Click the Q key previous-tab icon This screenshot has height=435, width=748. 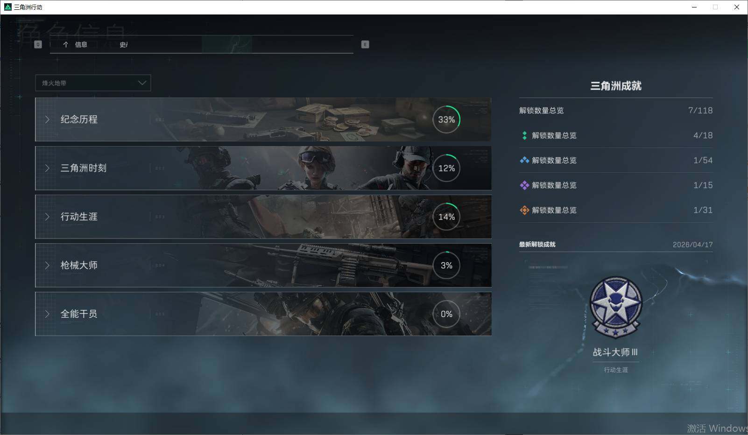(x=38, y=44)
